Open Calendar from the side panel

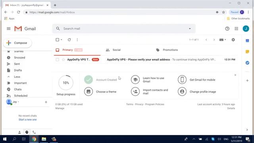[247, 41]
